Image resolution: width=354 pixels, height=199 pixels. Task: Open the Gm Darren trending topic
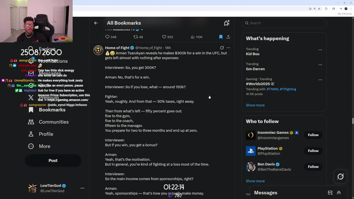[x=255, y=69]
